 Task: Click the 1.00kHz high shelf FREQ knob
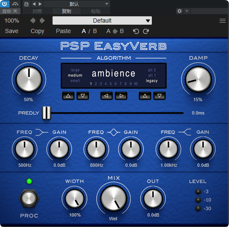169,149
